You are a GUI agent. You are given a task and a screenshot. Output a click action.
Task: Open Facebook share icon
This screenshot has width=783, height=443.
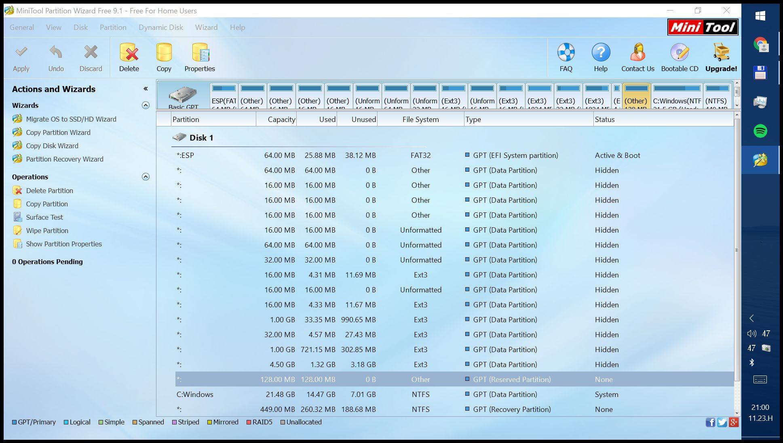pos(710,422)
